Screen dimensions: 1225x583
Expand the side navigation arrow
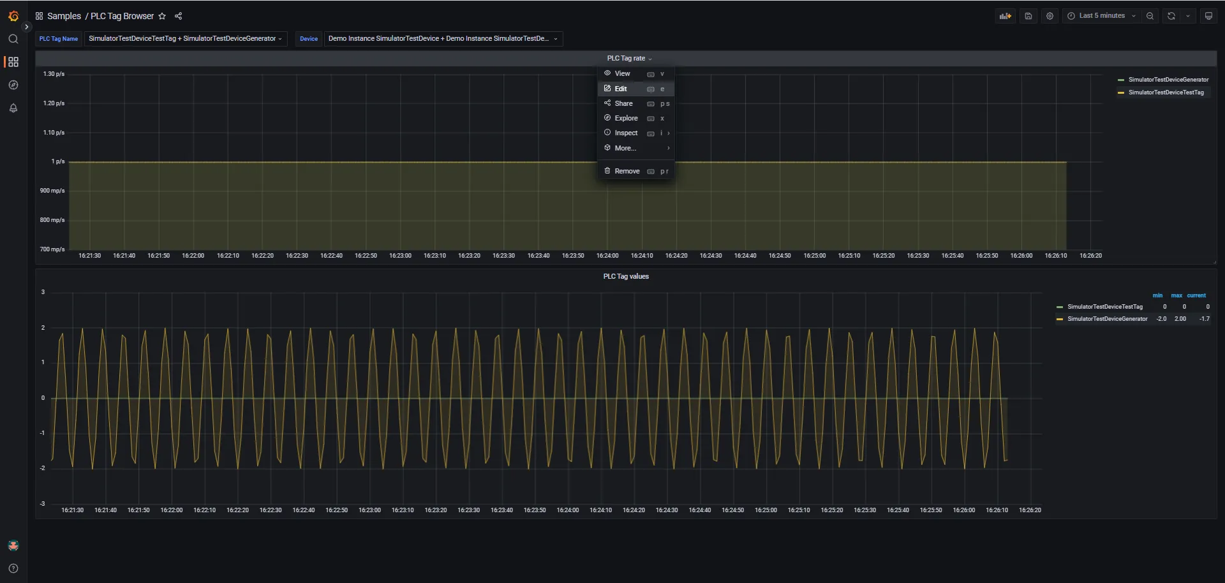click(x=26, y=27)
